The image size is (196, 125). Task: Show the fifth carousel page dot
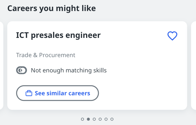tap(106, 119)
